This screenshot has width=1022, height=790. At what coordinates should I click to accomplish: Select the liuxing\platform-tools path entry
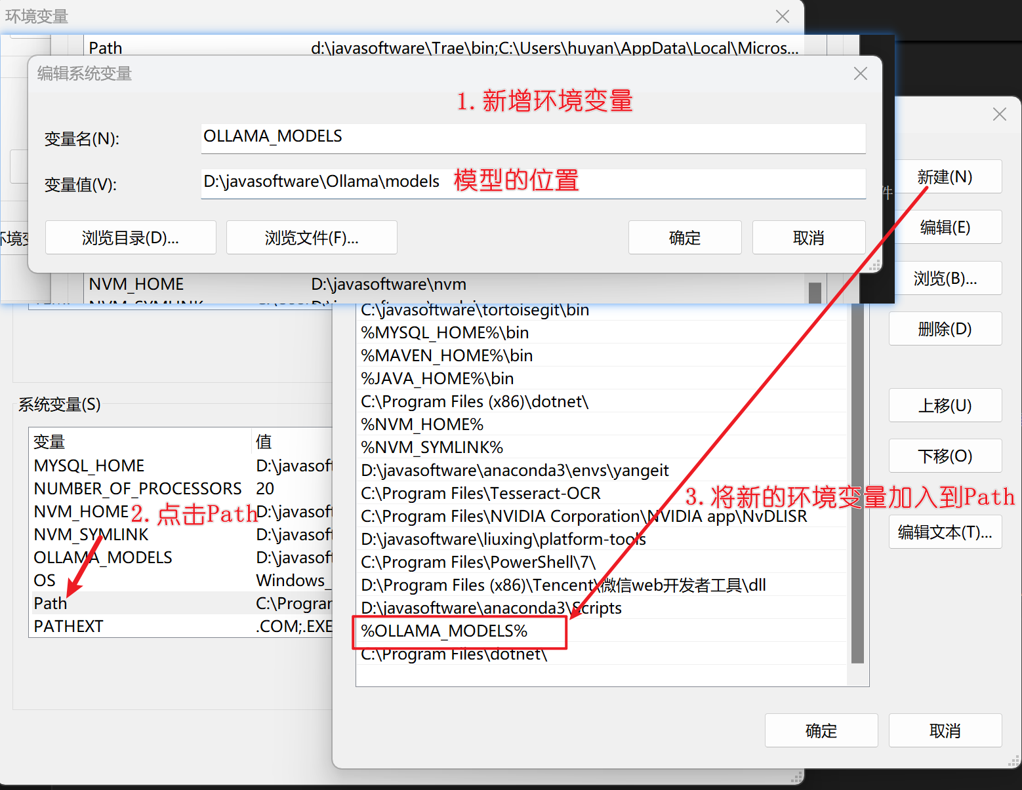[602, 539]
